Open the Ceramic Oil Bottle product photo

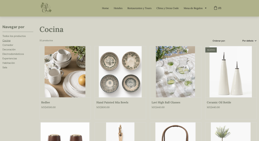231,72
